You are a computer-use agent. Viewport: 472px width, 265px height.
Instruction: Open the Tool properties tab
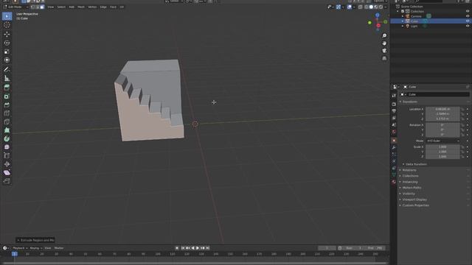(x=394, y=96)
